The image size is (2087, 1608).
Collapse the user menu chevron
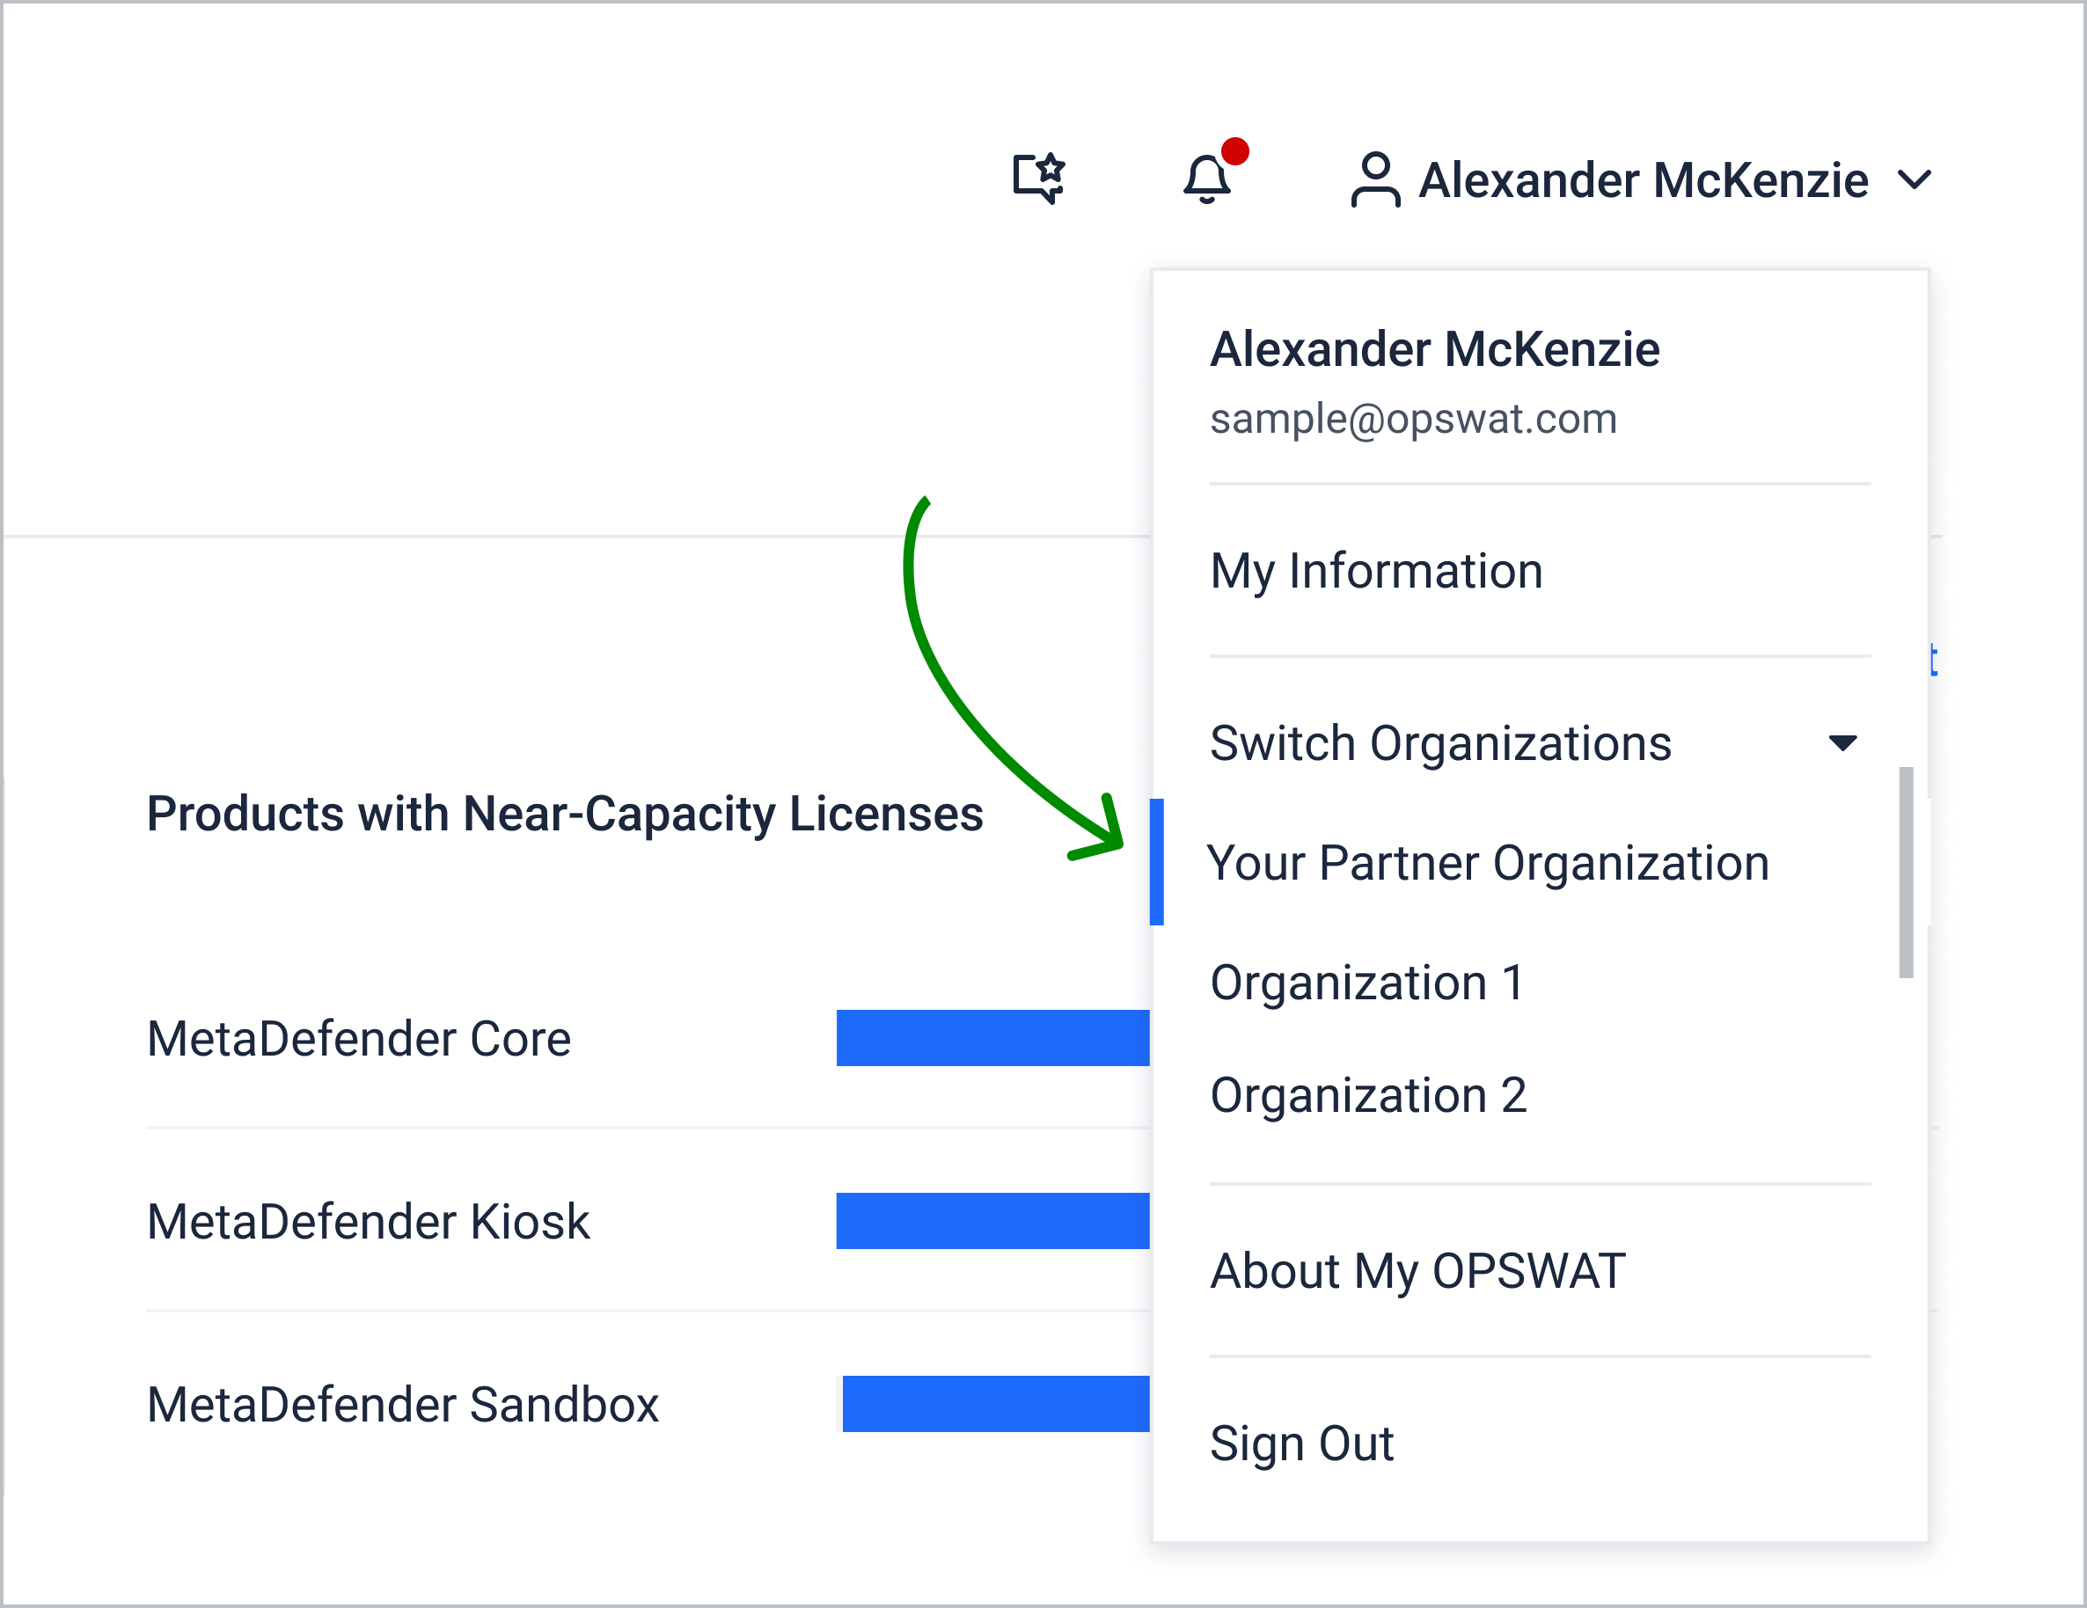tap(1915, 179)
